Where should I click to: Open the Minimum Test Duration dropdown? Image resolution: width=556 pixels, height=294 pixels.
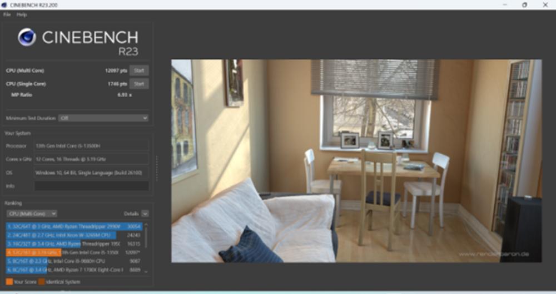[103, 118]
